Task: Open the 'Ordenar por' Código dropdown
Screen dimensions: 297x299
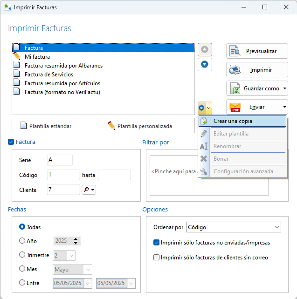Action: (x=233, y=227)
